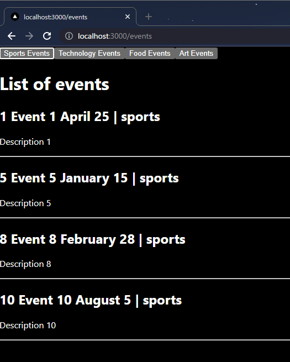The width and height of the screenshot is (290, 362).
Task: Click the browser back arrow
Action: (12, 36)
